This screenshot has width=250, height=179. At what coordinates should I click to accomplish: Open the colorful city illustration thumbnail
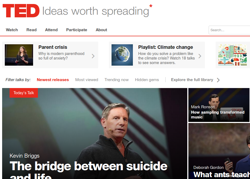tap(232, 55)
